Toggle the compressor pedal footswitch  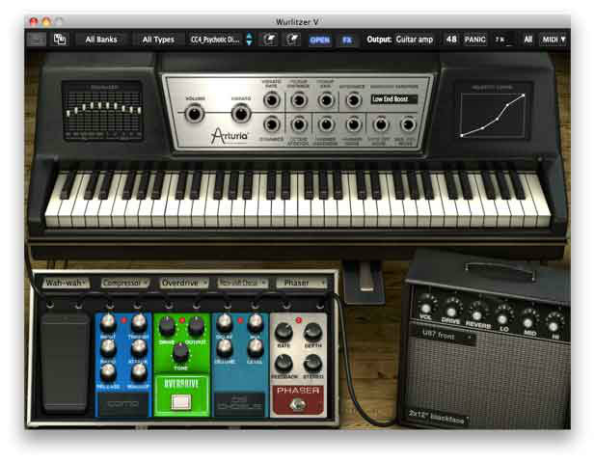[x=123, y=404]
